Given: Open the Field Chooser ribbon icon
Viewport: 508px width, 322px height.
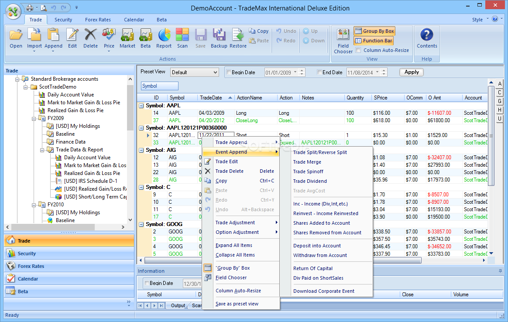Looking at the screenshot, I should (343, 34).
